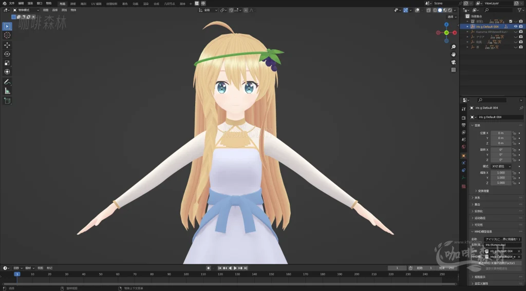The height and width of the screenshot is (291, 526).
Task: Jump to timeline start frame button
Action: [x=220, y=268]
